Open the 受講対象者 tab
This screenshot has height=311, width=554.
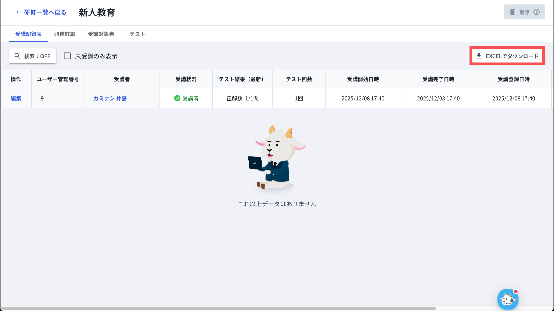point(101,34)
